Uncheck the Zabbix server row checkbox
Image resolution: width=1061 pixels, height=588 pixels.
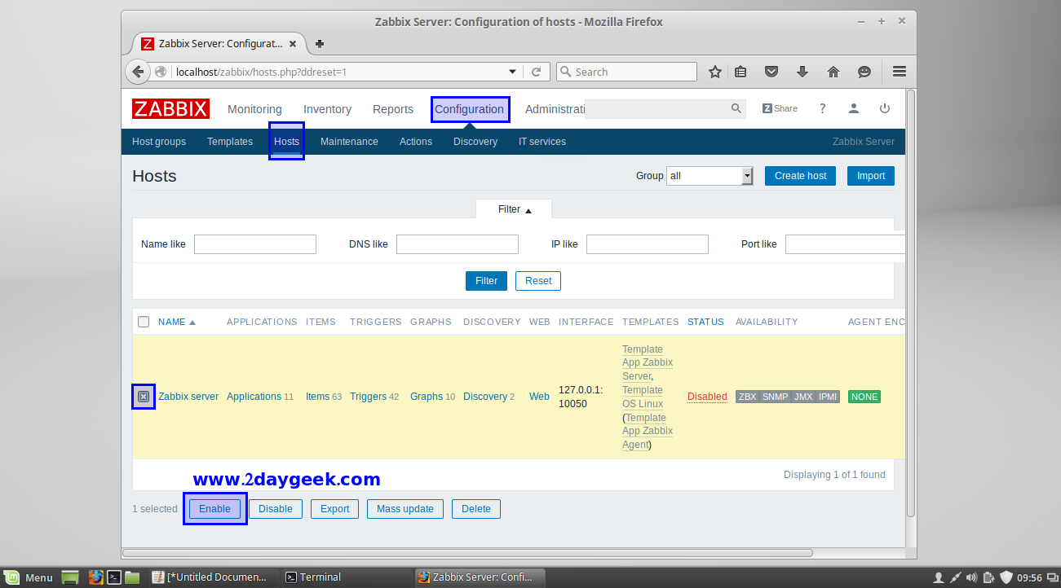tap(144, 397)
